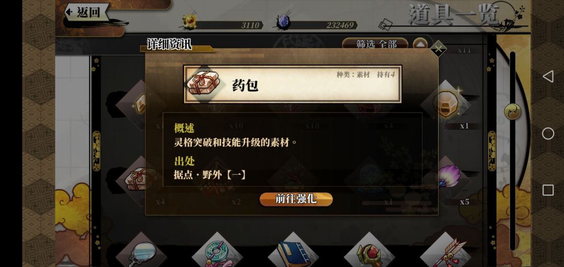Click the gold currency icon
564x267 pixels.
point(189,22)
